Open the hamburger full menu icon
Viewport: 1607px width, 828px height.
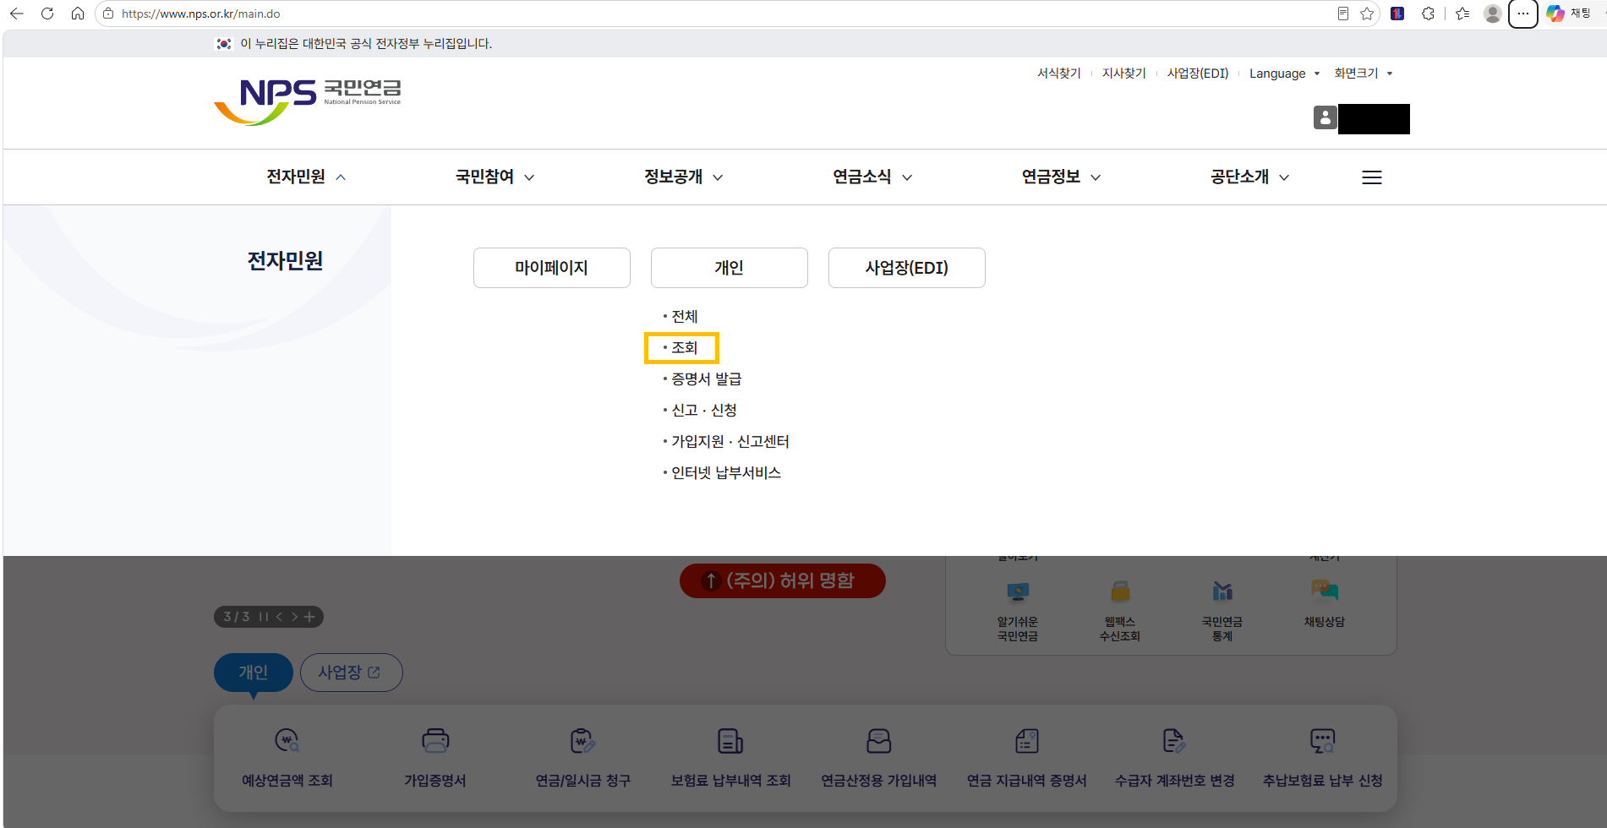tap(1372, 177)
